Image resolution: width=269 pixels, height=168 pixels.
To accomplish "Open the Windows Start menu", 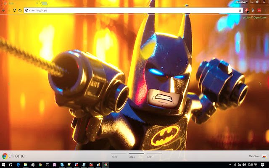I will 3,165.
